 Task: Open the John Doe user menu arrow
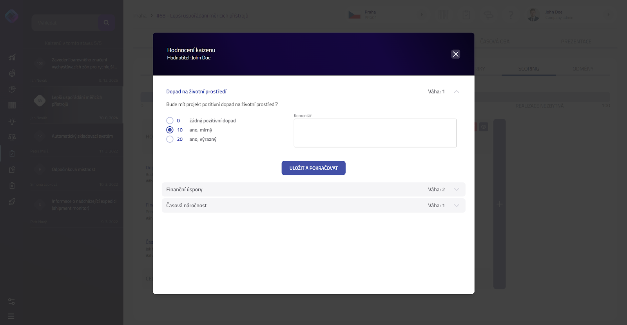[608, 14]
